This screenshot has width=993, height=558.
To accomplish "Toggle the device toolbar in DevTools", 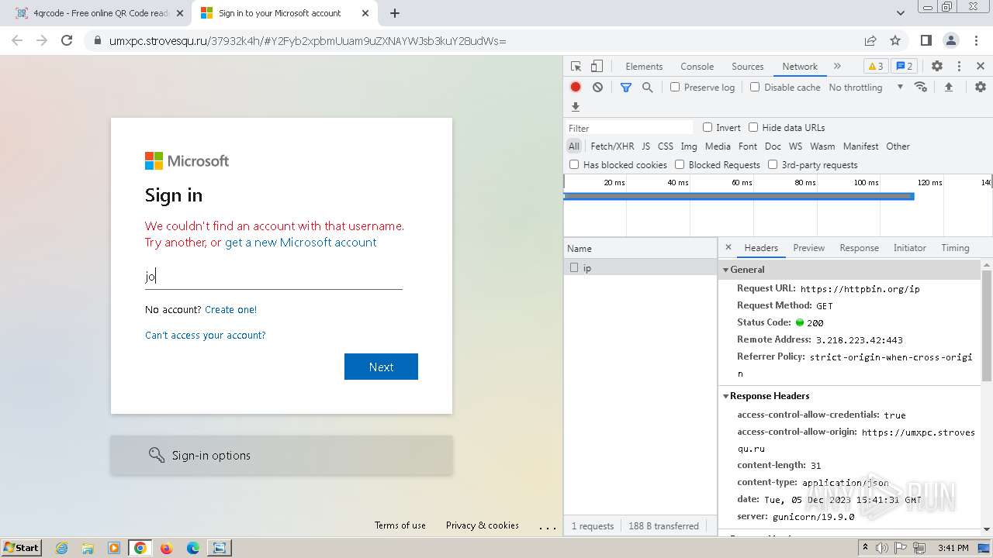I will click(x=597, y=67).
